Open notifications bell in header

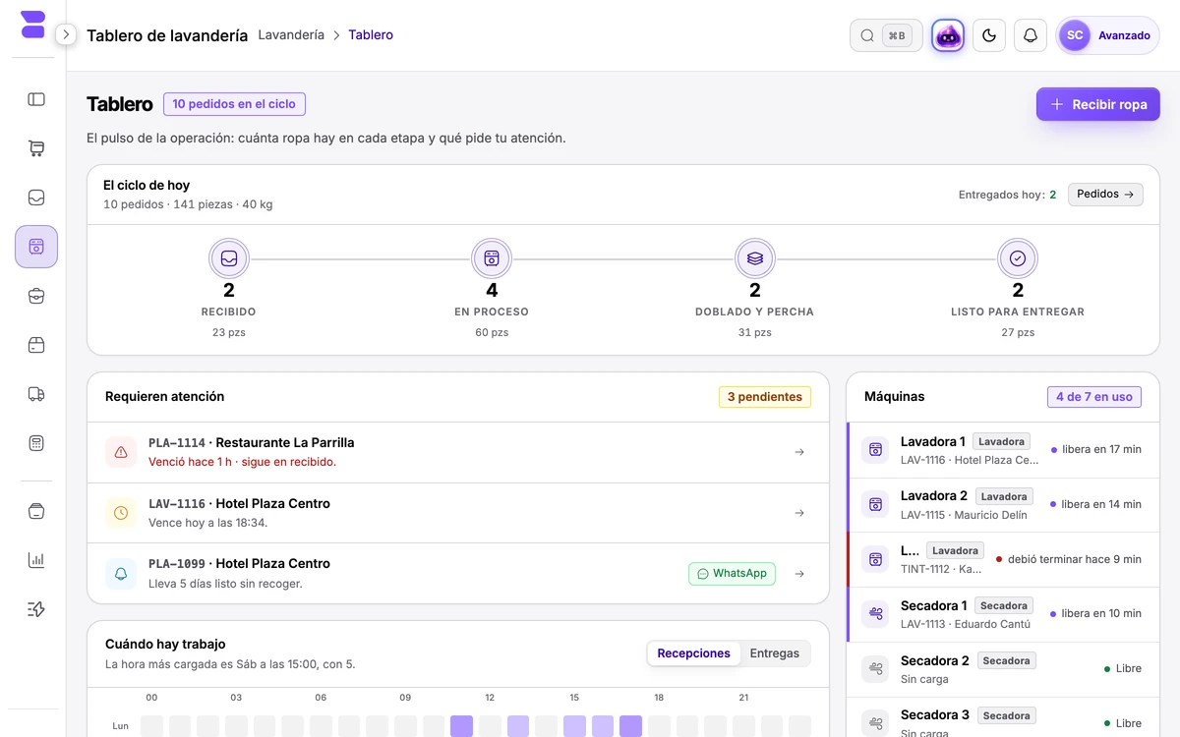coord(1031,35)
